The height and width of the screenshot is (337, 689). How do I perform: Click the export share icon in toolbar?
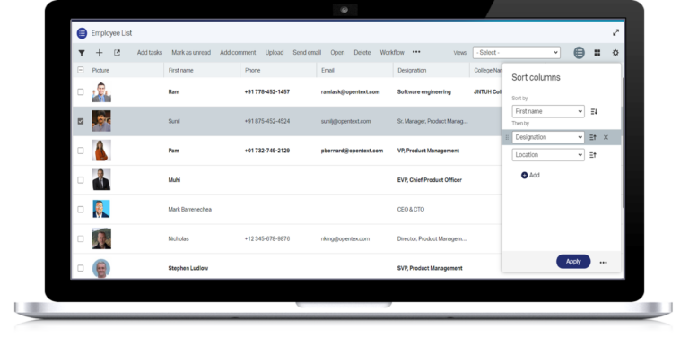click(x=117, y=53)
